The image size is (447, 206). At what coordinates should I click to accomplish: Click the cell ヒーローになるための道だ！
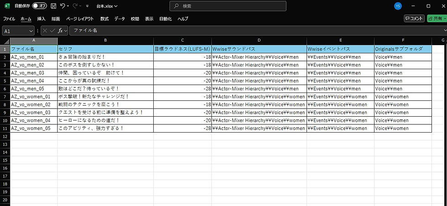click(x=105, y=120)
